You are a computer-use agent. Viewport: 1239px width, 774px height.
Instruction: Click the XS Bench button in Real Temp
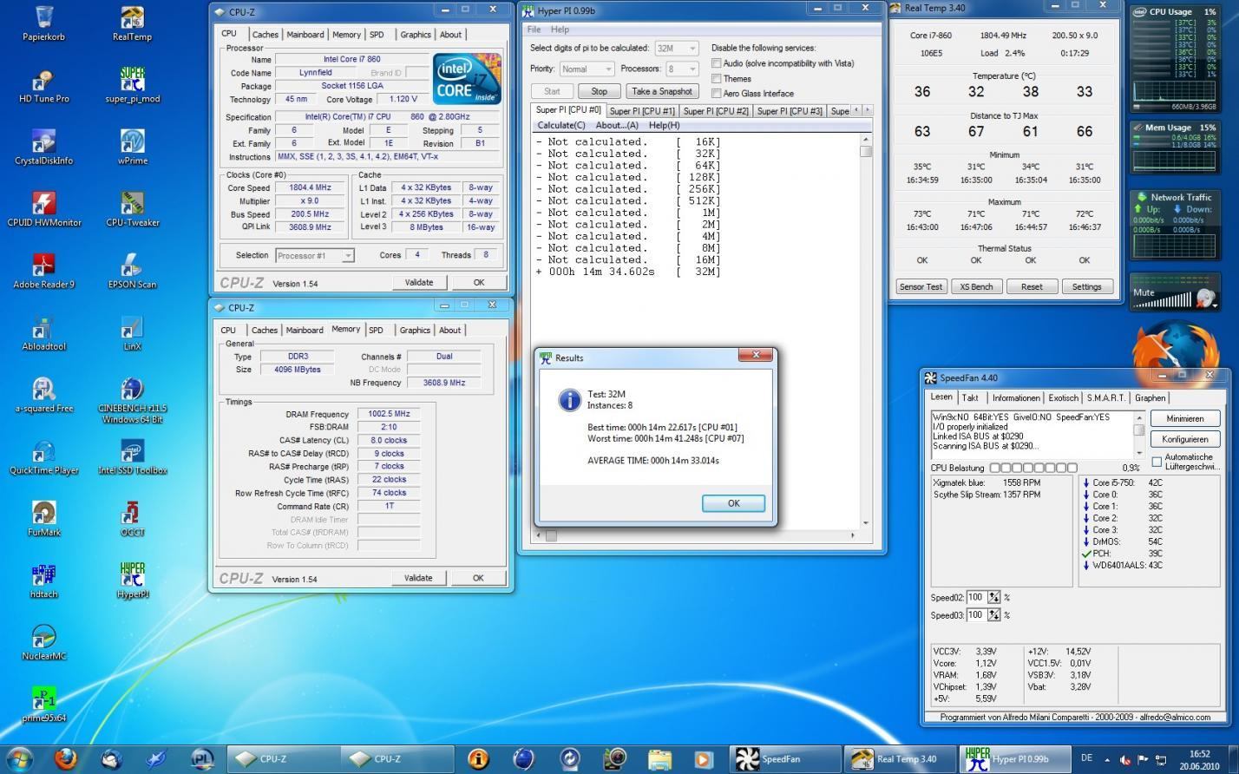(976, 286)
